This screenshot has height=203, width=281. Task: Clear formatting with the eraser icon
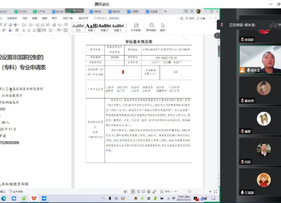10,25
